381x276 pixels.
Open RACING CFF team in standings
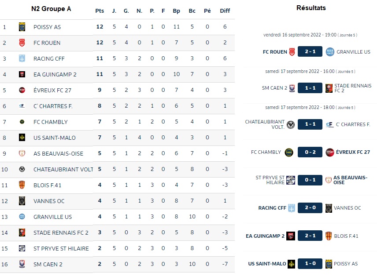(x=49, y=59)
